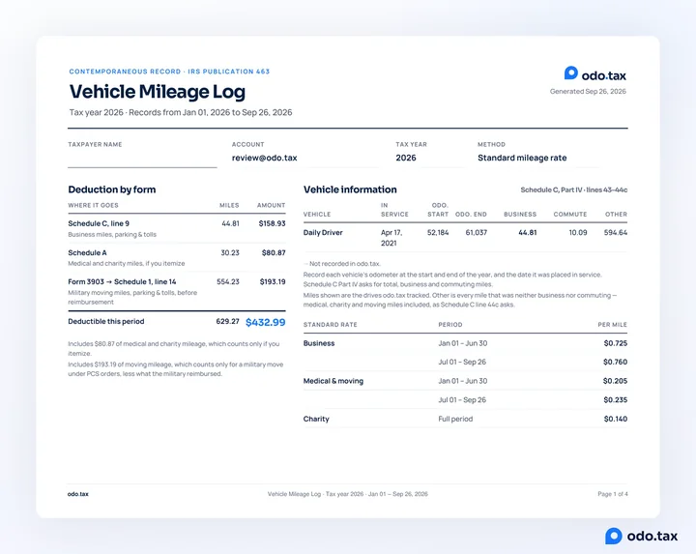Click the 'Full period' entry for Charity
This screenshot has width=696, height=554.
point(455,419)
